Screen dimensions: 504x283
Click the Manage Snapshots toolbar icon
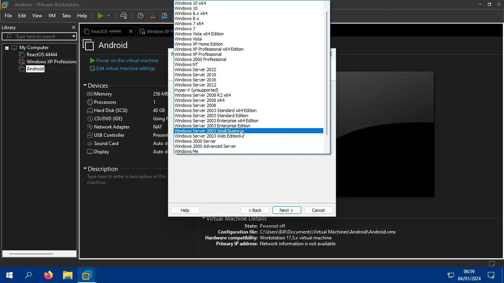pos(165,16)
